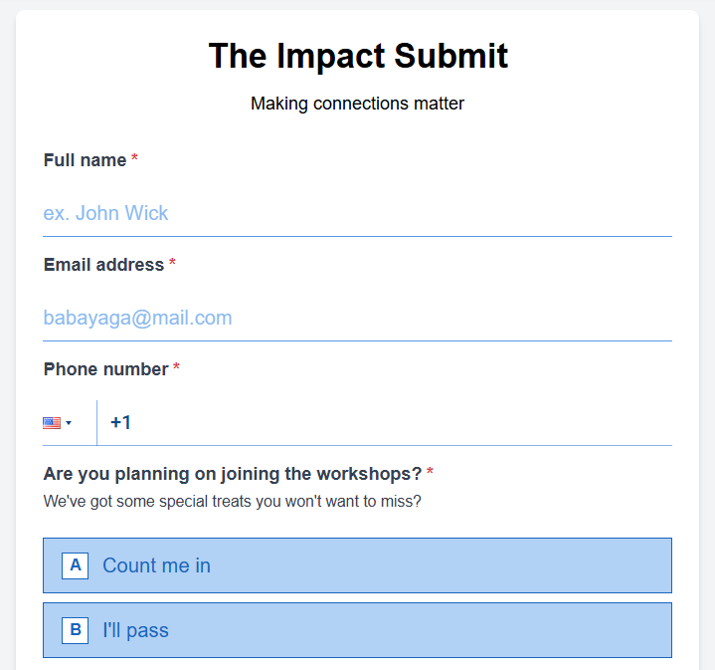Image resolution: width=715 pixels, height=670 pixels.
Task: Click the "Making connections matter" subtitle
Action: point(357,104)
